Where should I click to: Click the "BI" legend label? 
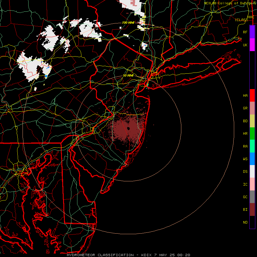(x=245, y=210)
